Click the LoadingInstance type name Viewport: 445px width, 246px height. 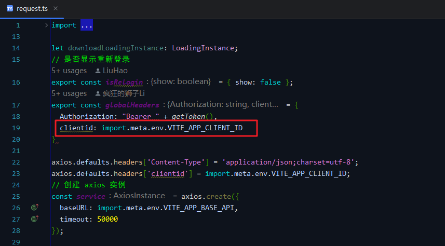[x=203, y=48]
